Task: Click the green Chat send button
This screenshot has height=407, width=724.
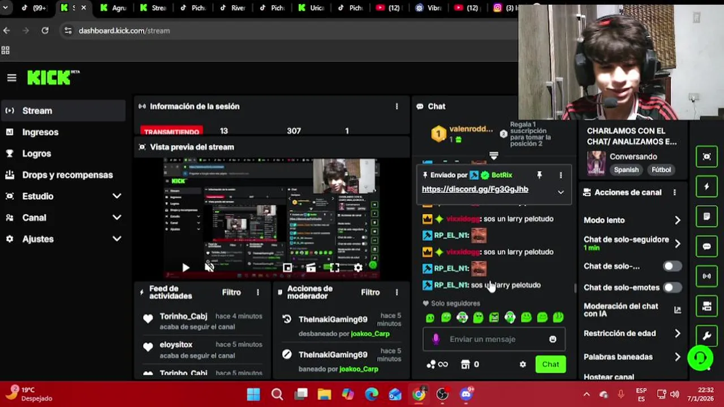Action: point(550,365)
